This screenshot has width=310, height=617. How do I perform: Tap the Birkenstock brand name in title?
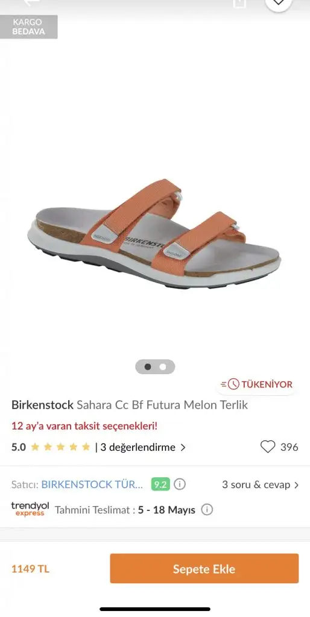click(x=43, y=404)
